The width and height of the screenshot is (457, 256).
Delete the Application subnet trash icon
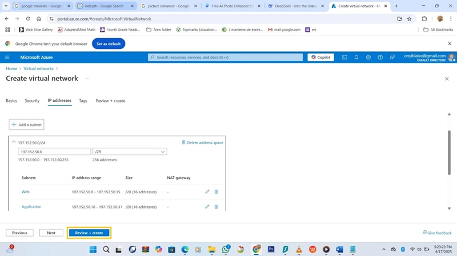[217, 206]
